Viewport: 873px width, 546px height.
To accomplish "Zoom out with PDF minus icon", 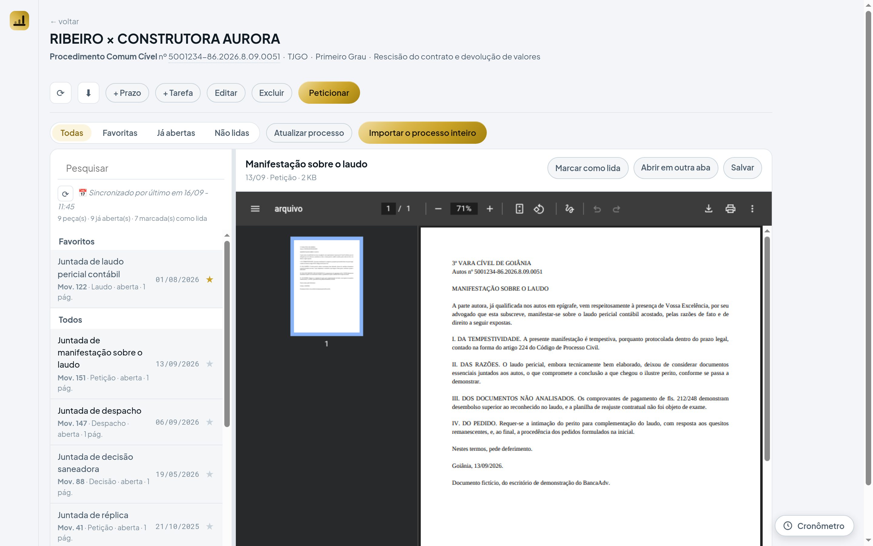I will pyautogui.click(x=438, y=209).
